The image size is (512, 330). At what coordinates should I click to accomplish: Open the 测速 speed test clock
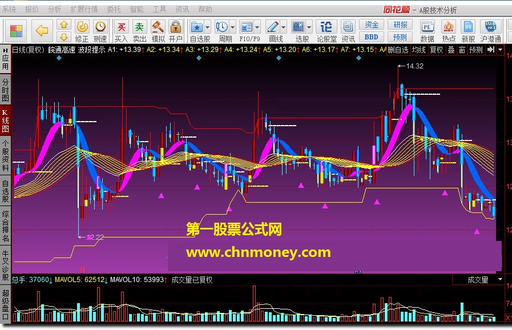pyautogui.click(x=100, y=31)
